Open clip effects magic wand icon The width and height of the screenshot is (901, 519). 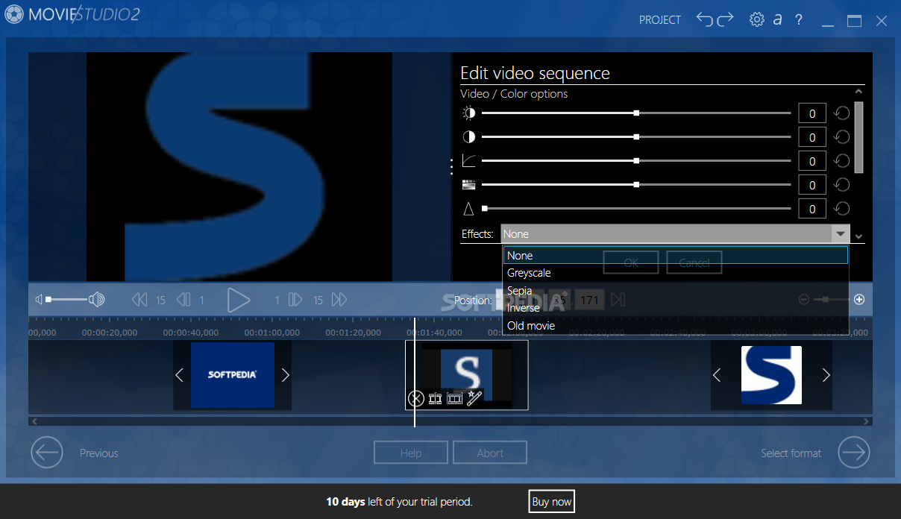point(474,398)
